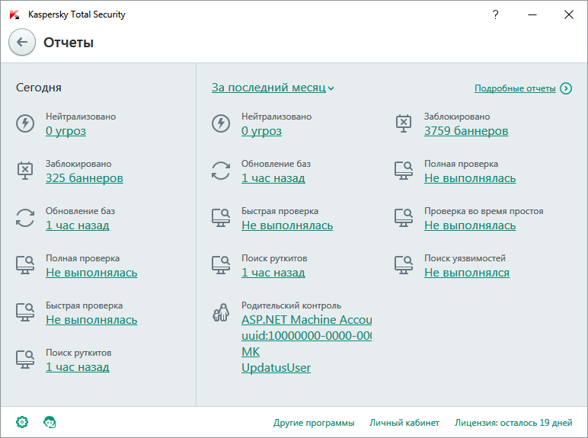Open monthly Полная проверка Не выполнялась link
Screen dimensions: 588x438
[470, 178]
